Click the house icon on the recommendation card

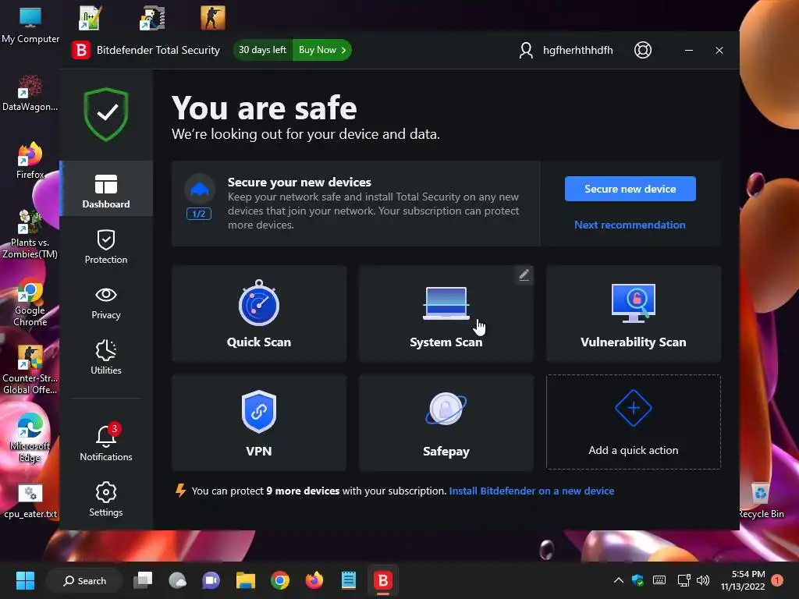[x=199, y=189]
